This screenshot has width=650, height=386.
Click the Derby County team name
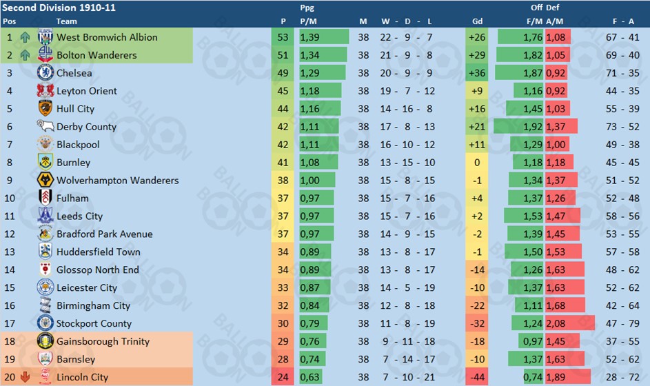pyautogui.click(x=86, y=126)
